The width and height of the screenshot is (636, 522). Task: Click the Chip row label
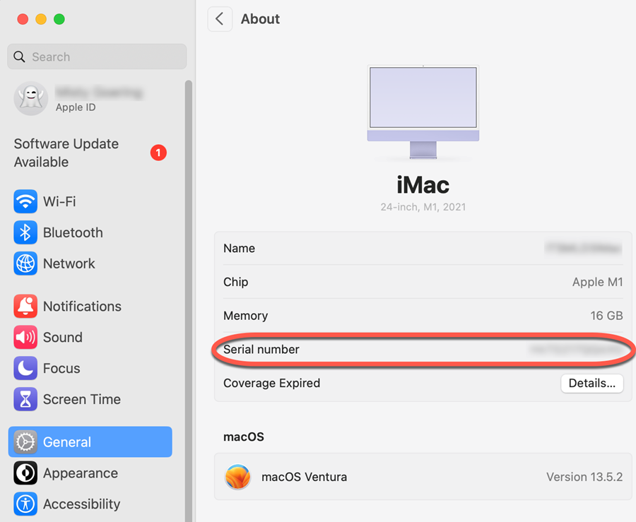pos(235,282)
